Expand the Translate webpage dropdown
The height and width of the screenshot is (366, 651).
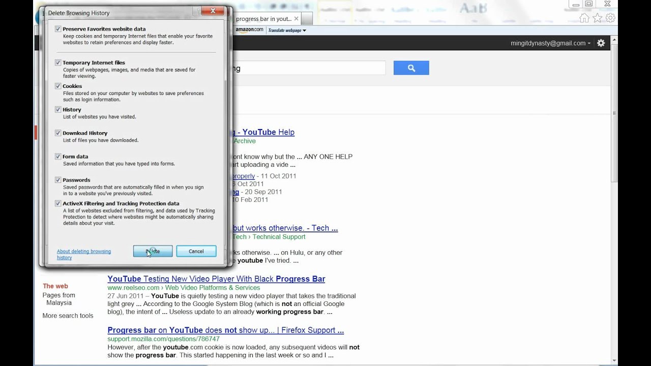[287, 30]
